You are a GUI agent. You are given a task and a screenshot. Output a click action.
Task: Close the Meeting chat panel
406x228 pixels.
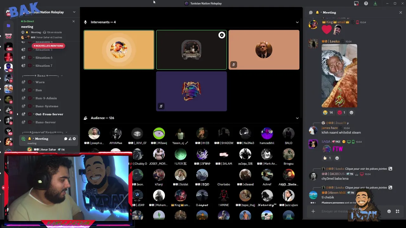(x=400, y=12)
